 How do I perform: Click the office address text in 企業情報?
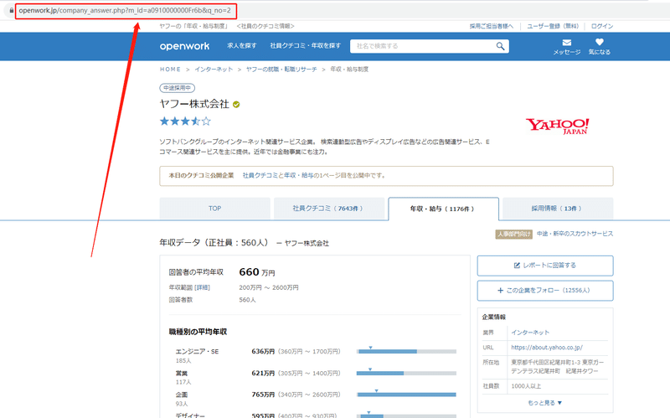(558, 367)
